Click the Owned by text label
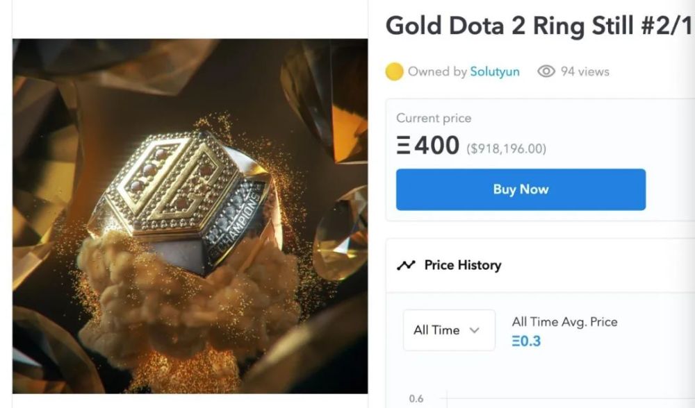 pos(437,71)
